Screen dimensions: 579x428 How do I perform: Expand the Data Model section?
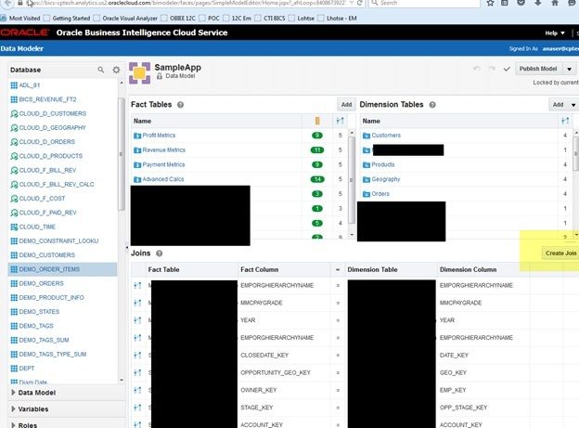point(13,393)
